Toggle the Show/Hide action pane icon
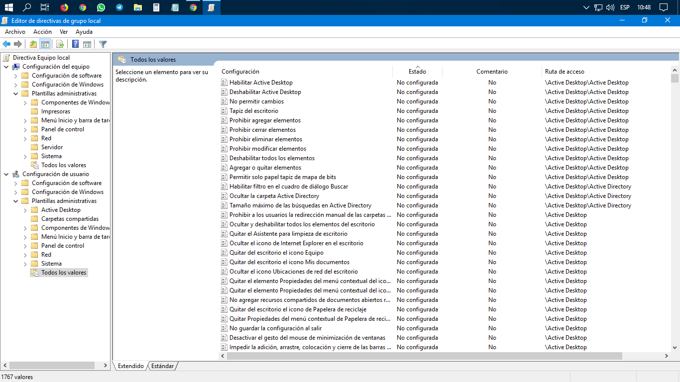This screenshot has width=680, height=382. coord(87,44)
